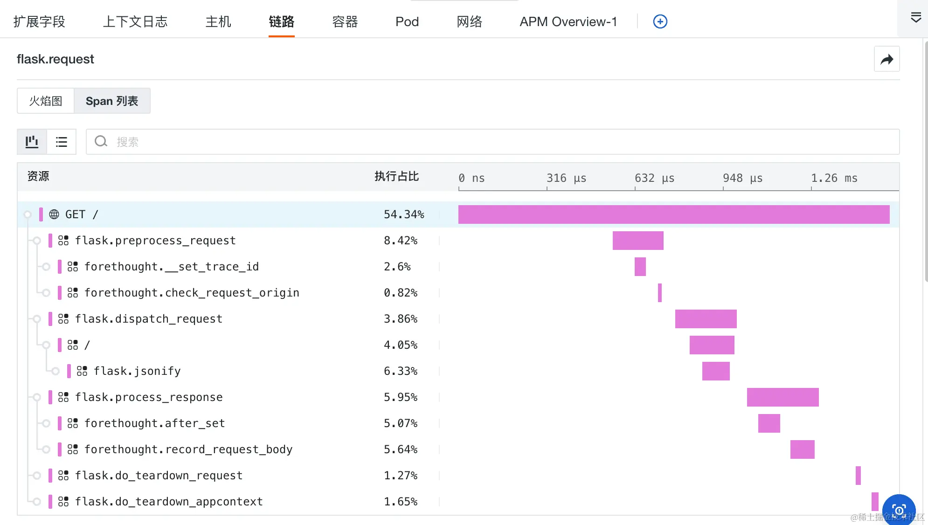Switch to the list view icon

pyautogui.click(x=62, y=142)
